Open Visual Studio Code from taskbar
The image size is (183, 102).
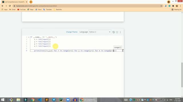(x=40, y=100)
